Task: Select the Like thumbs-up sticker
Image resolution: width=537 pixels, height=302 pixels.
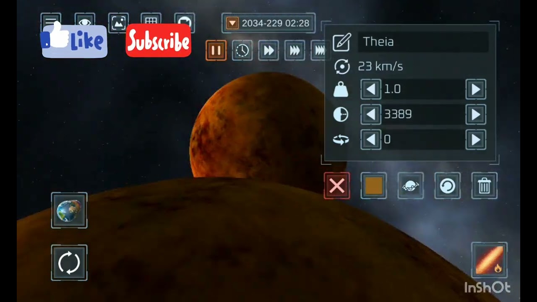Action: pos(74,40)
